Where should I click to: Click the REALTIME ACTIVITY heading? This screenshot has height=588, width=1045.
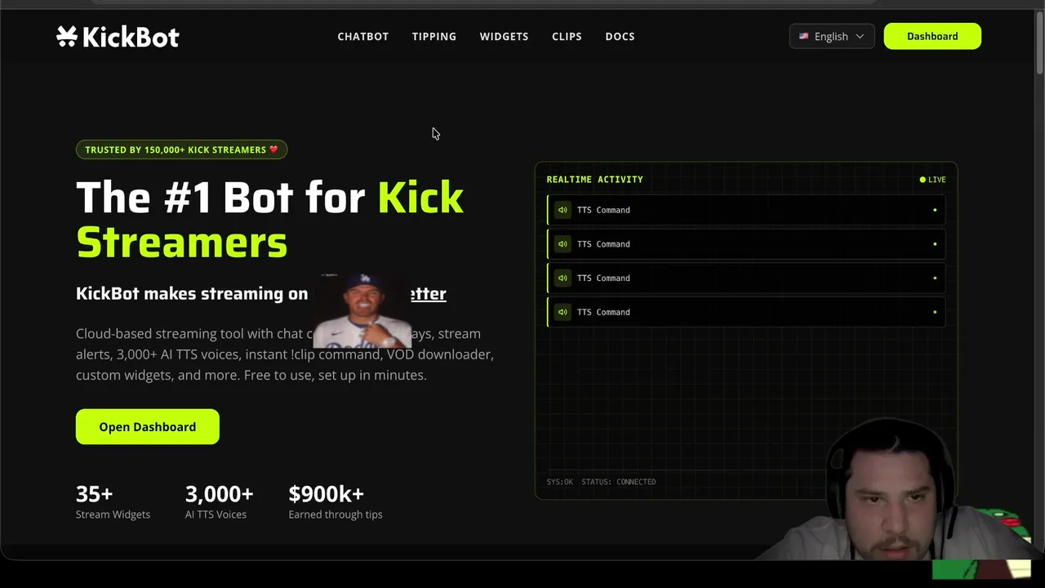coord(594,180)
